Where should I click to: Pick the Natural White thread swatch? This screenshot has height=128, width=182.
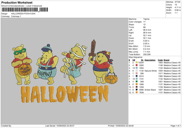(x=136, y=71)
